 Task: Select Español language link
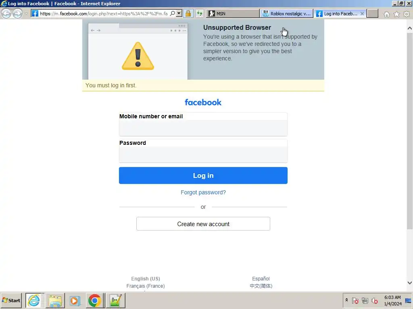click(261, 278)
